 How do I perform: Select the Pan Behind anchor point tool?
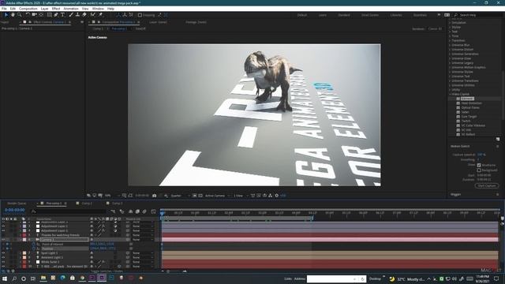[41, 15]
